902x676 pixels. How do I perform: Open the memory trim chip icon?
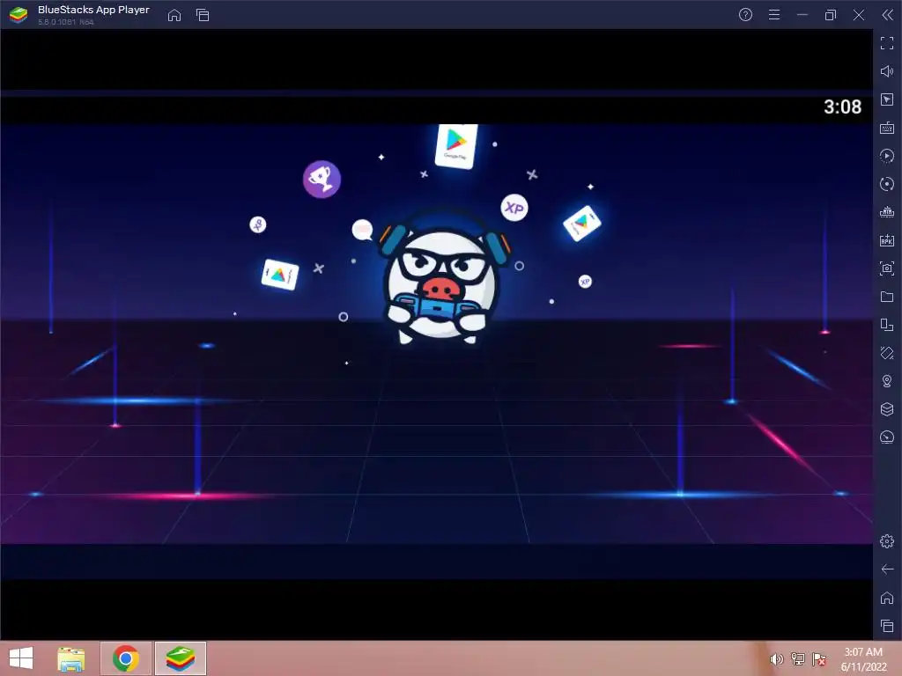(886, 212)
